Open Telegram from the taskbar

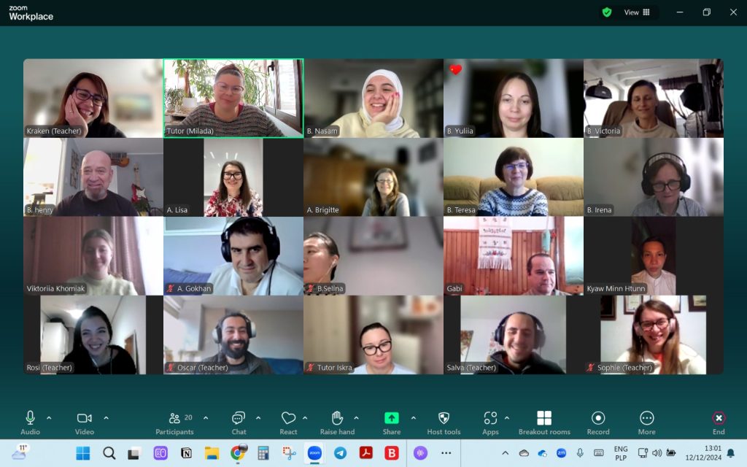tap(340, 453)
